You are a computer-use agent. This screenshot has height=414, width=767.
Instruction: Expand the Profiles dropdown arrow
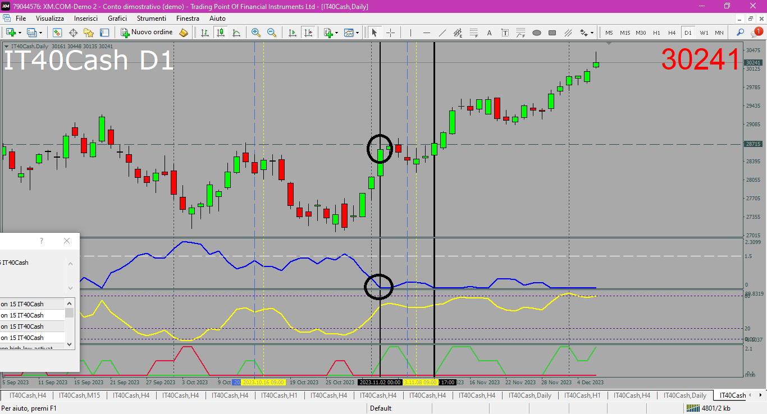[40, 33]
